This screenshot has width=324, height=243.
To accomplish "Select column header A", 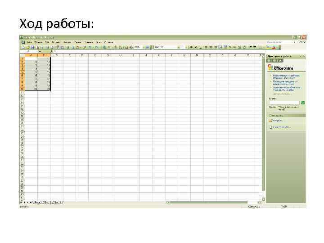I will (31, 55).
